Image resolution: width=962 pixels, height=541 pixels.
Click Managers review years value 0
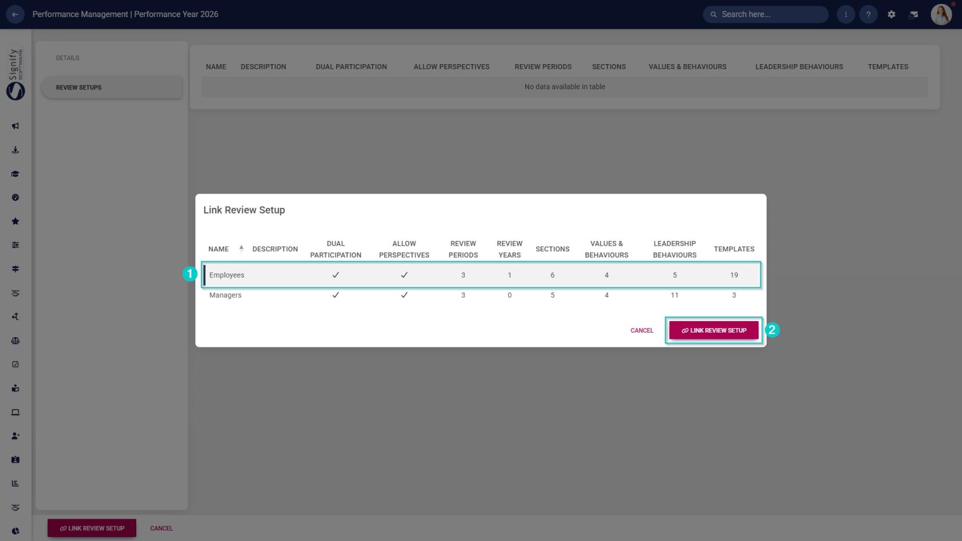point(510,295)
